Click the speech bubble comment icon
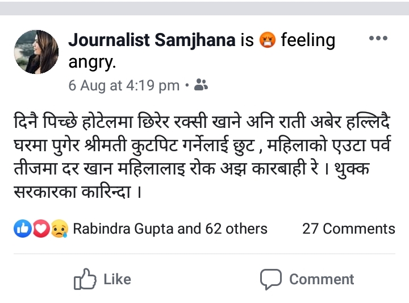Image resolution: width=409 pixels, height=303 pixels. (270, 279)
